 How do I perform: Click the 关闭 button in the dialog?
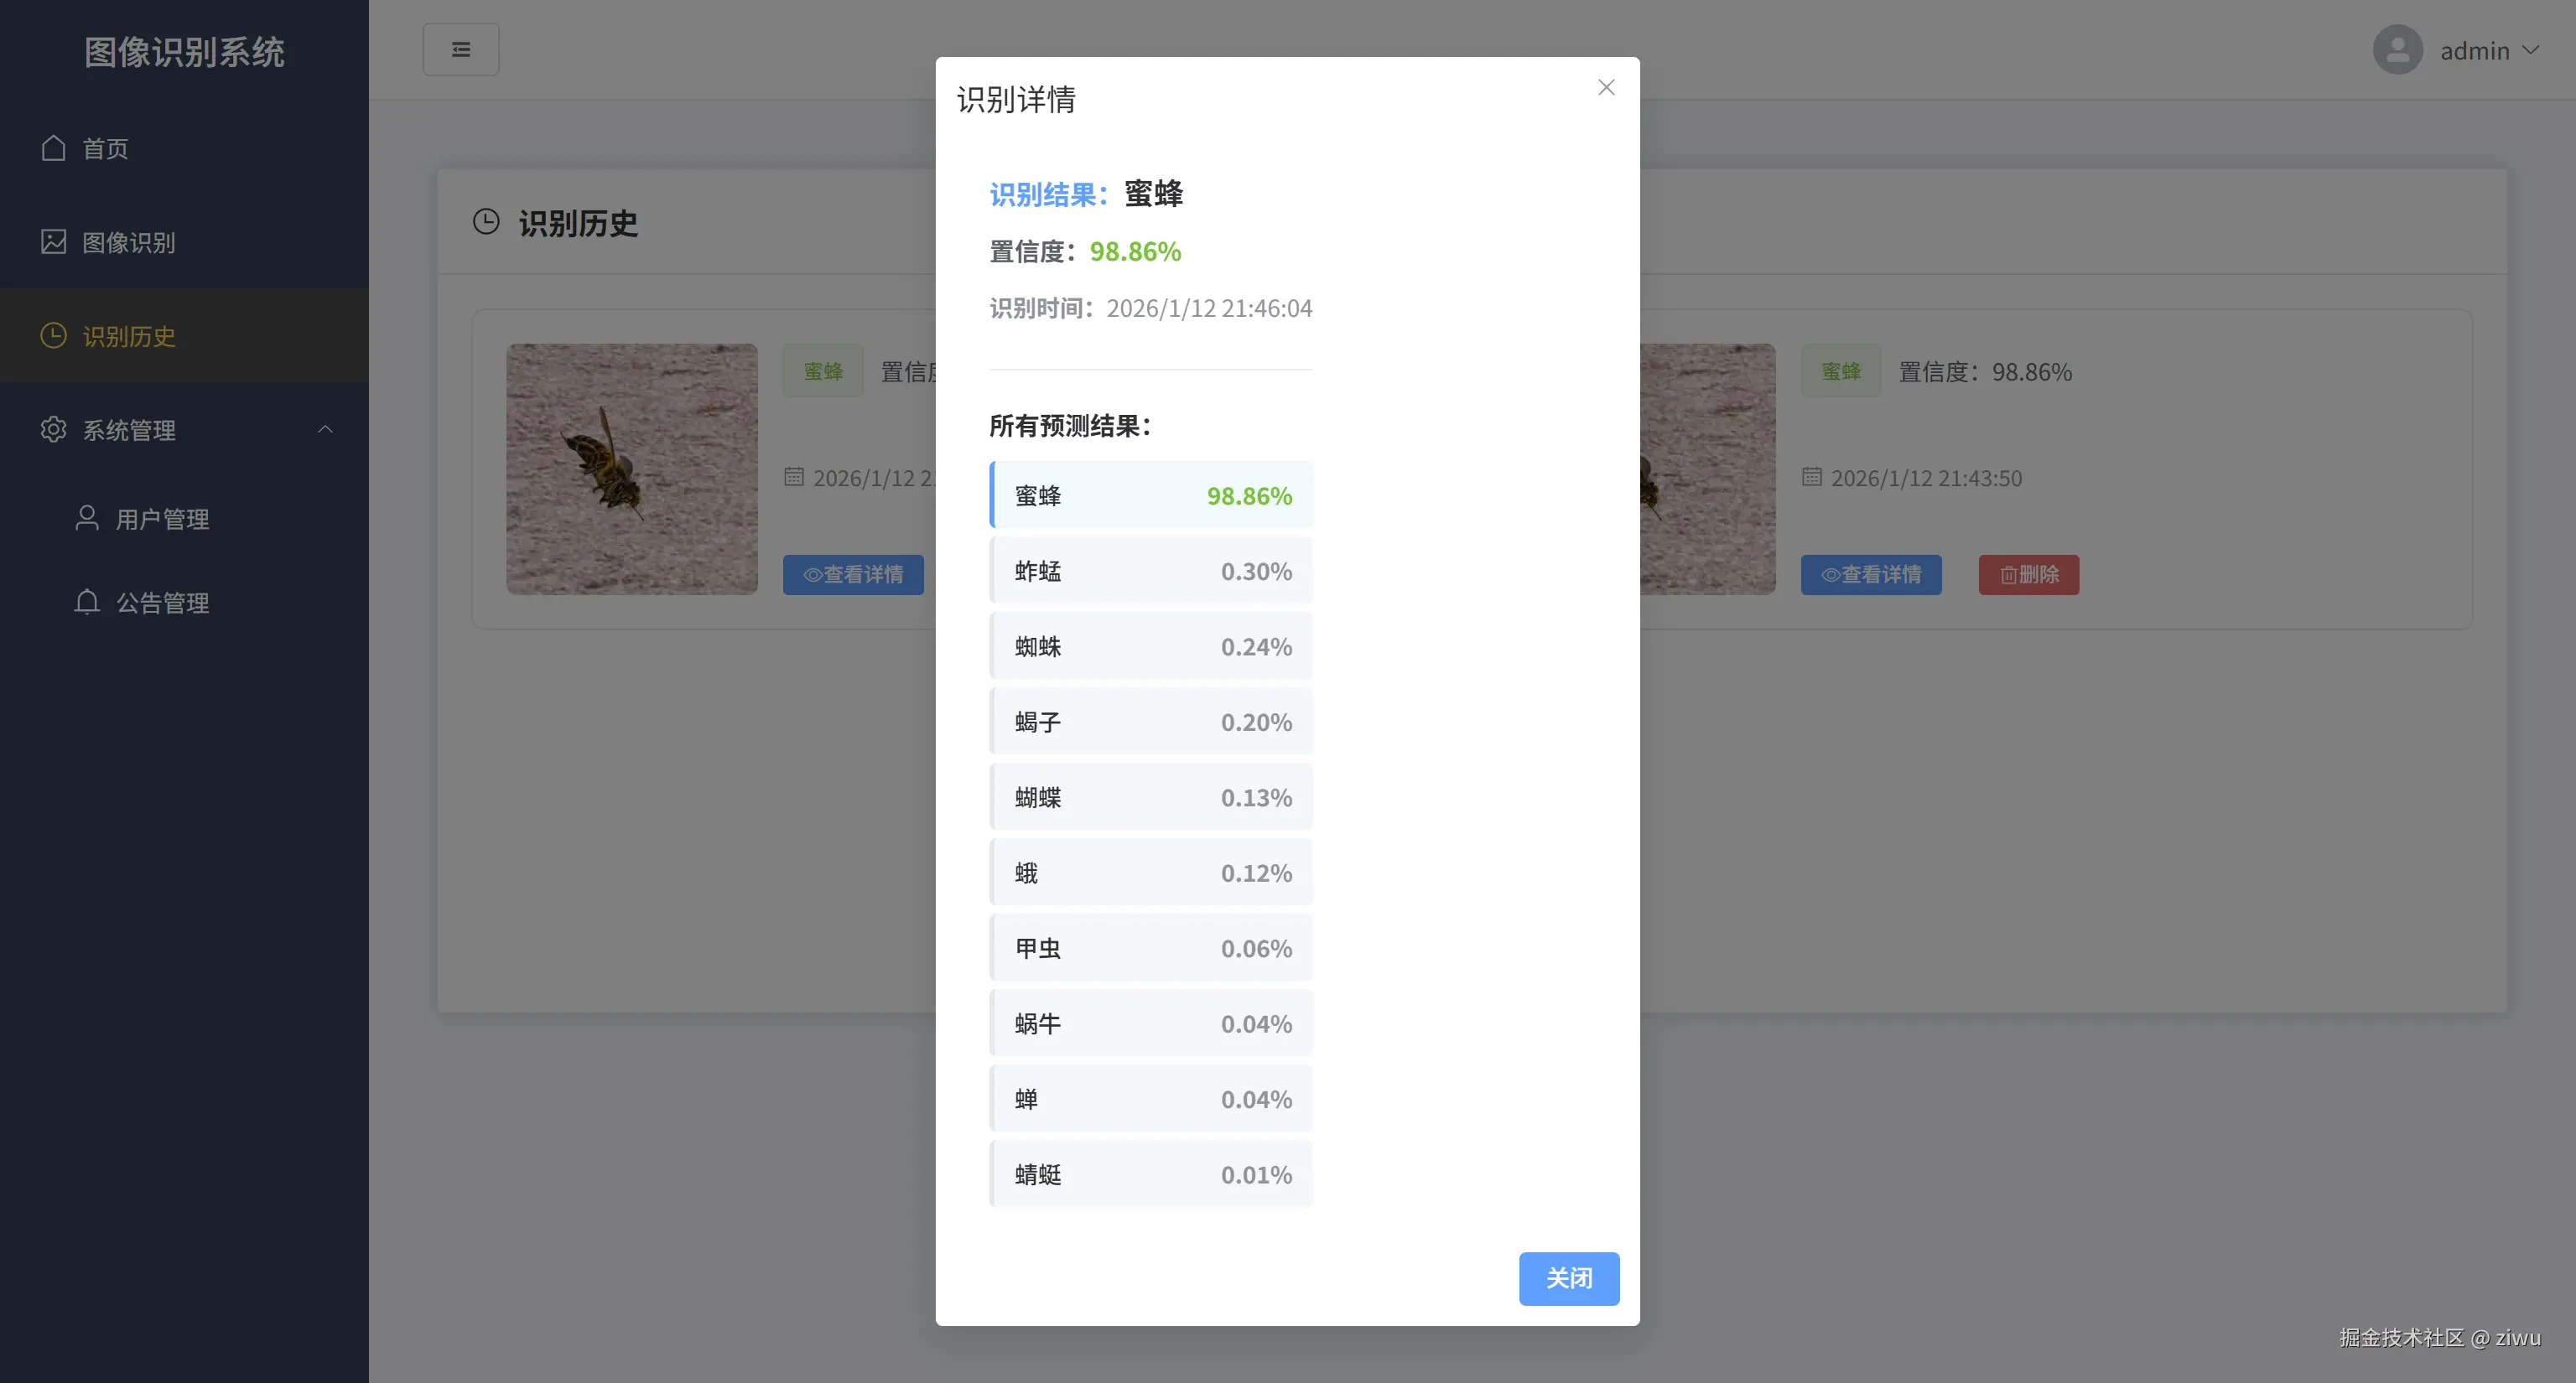click(x=1569, y=1278)
